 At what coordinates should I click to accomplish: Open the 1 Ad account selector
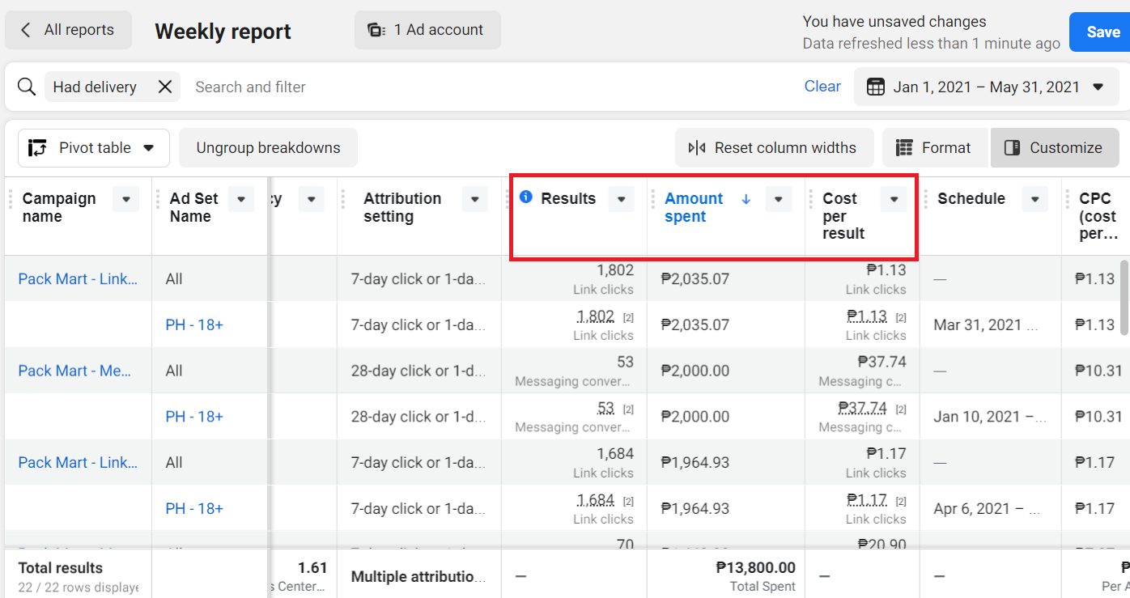pos(427,30)
